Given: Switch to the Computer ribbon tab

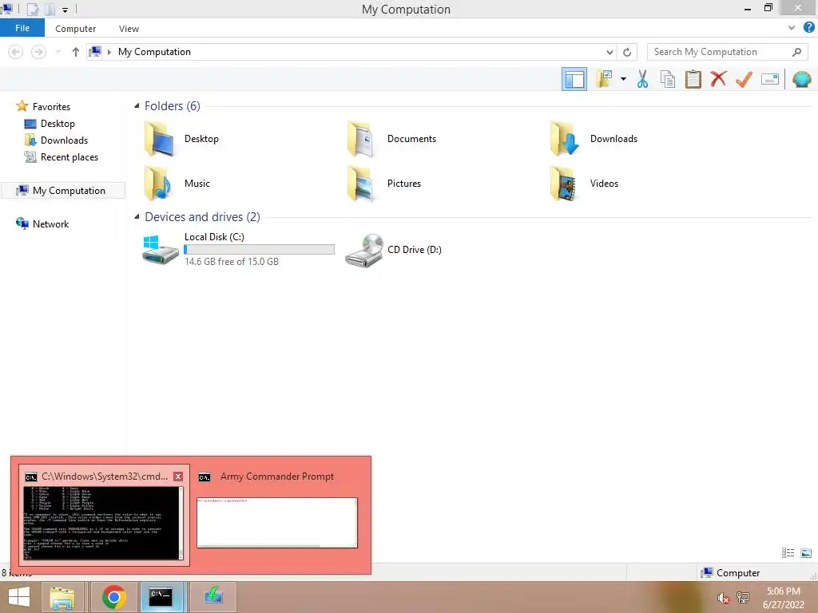Looking at the screenshot, I should pos(76,29).
